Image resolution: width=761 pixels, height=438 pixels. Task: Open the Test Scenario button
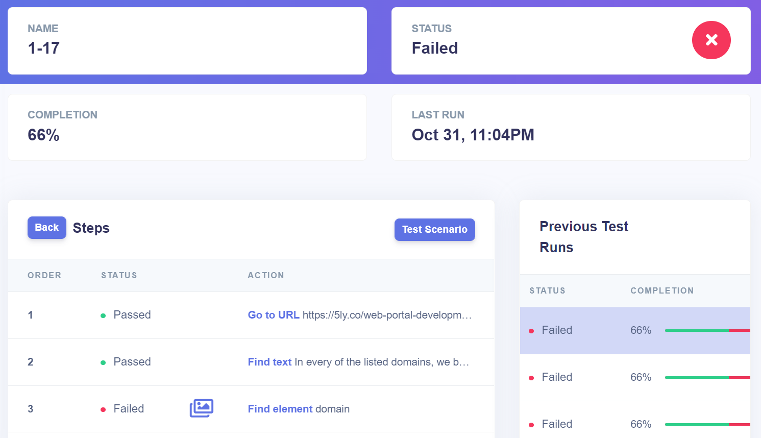434,230
